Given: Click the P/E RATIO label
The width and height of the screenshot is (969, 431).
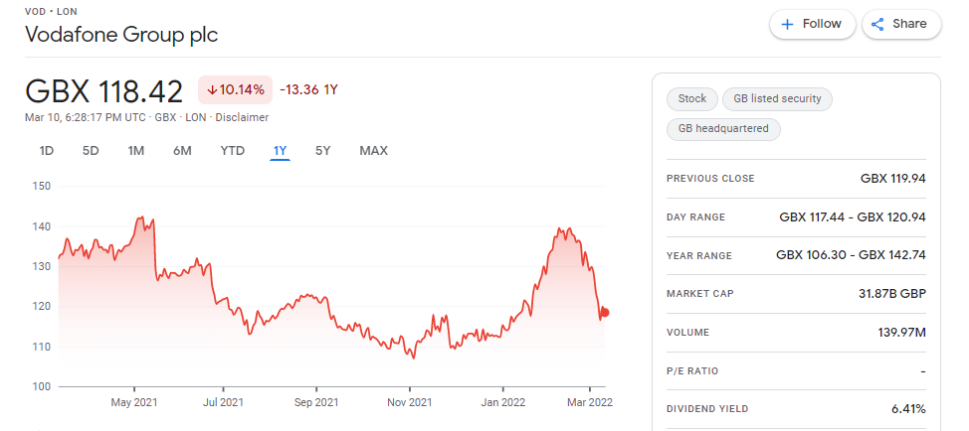Looking at the screenshot, I should (x=692, y=371).
